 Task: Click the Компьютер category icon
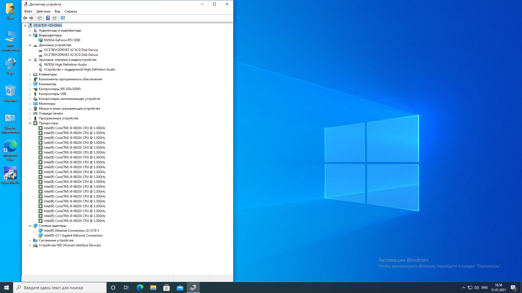(x=35, y=84)
